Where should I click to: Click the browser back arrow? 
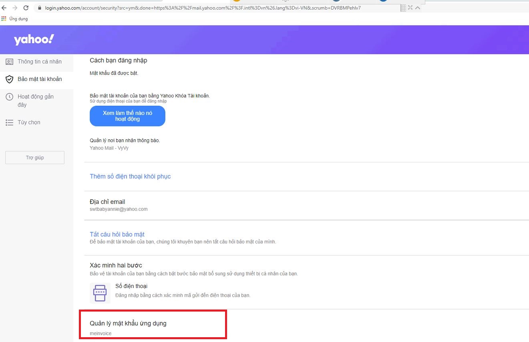[4, 8]
